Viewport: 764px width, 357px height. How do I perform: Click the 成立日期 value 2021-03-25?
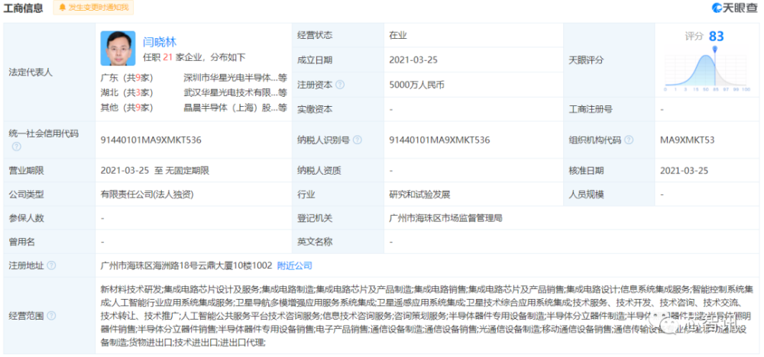click(x=413, y=60)
